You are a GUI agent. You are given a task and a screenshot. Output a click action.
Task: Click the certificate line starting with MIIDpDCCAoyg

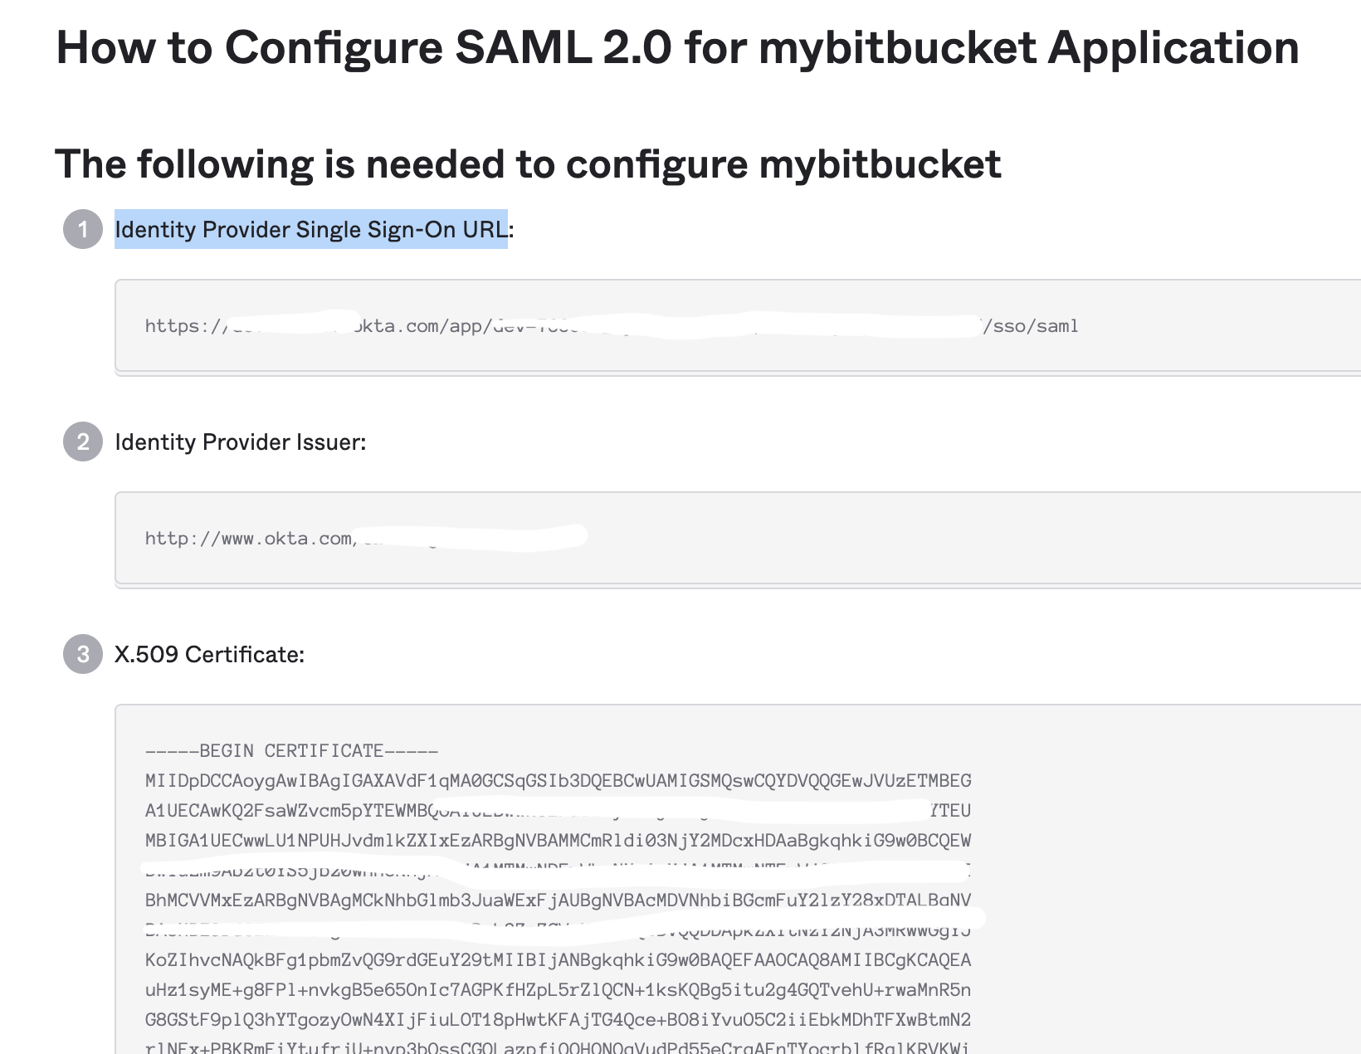tap(558, 781)
